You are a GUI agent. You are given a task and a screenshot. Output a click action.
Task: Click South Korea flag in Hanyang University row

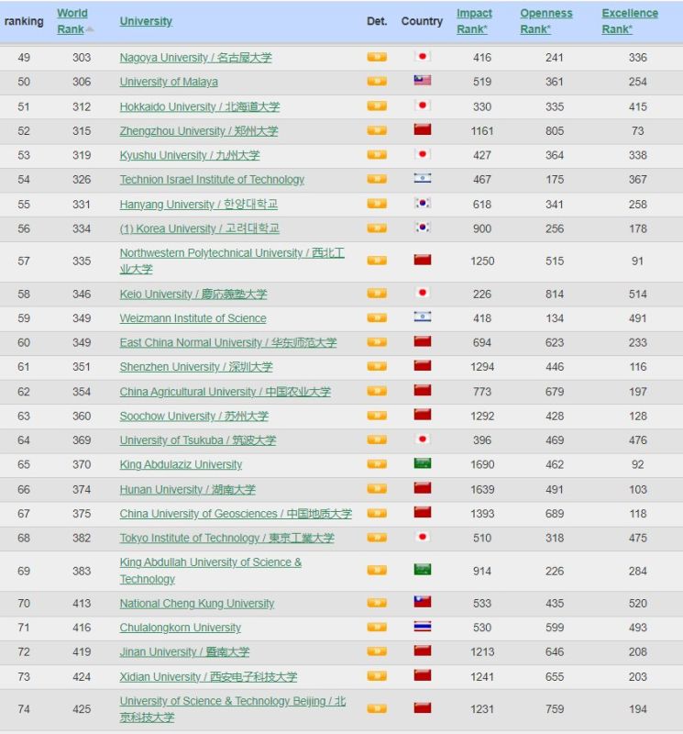[x=423, y=203]
